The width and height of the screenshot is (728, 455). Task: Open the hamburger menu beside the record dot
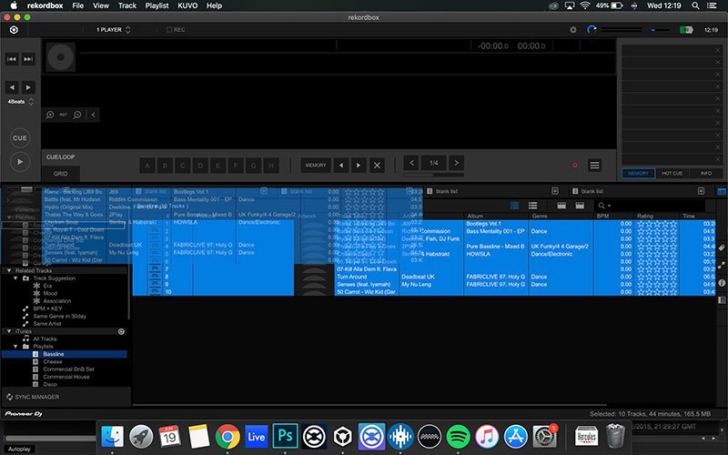click(x=594, y=166)
